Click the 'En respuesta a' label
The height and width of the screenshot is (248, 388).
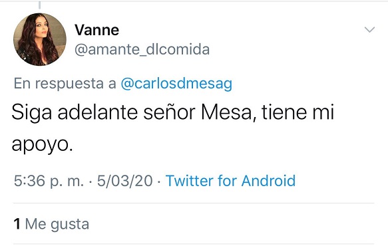point(65,84)
